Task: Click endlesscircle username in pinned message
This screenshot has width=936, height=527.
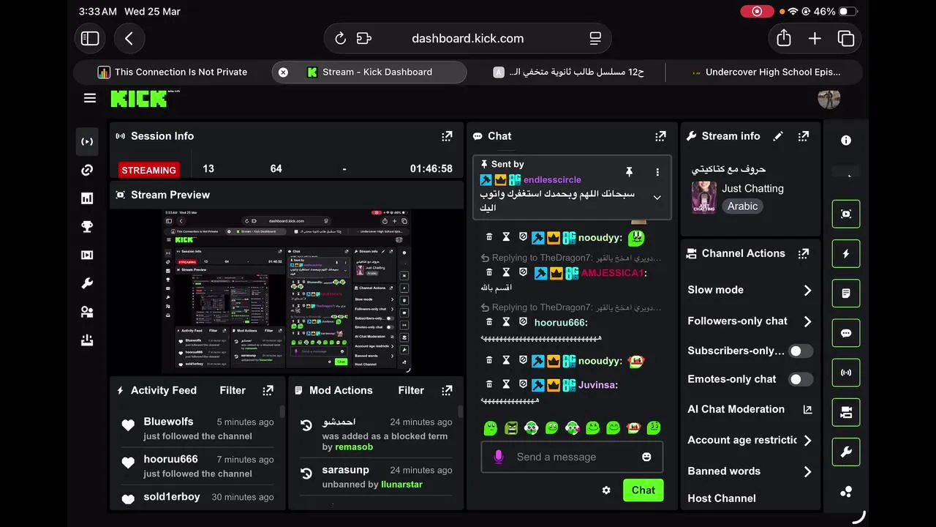Action: [552, 180]
